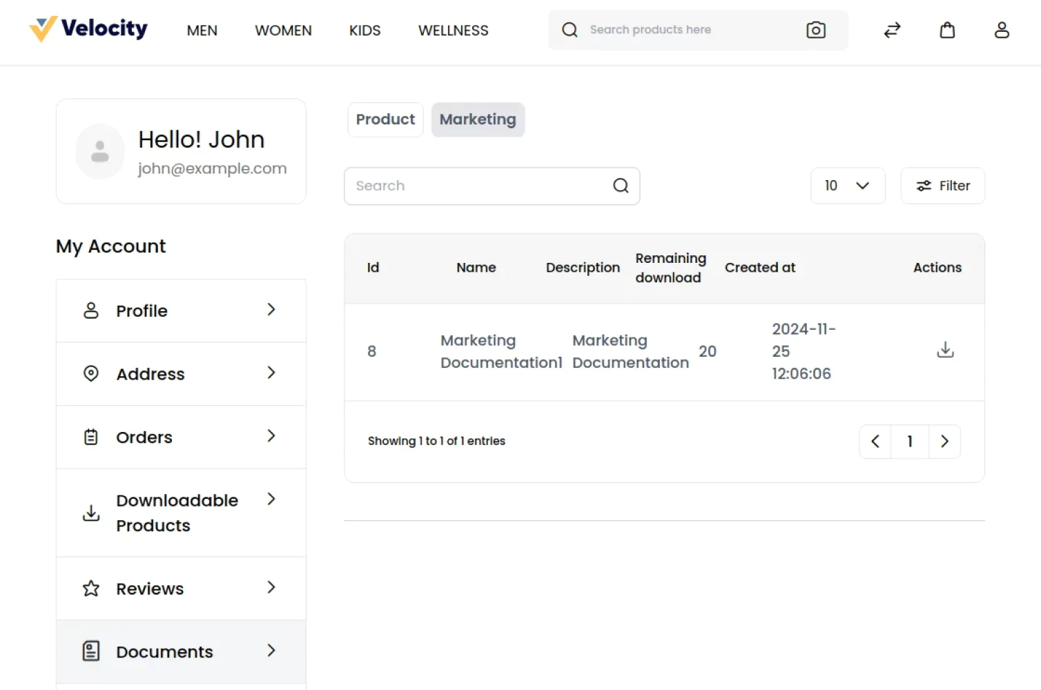This screenshot has height=690, width=1041.
Task: Select the Marketing Documentation1 name cell
Action: click(501, 351)
